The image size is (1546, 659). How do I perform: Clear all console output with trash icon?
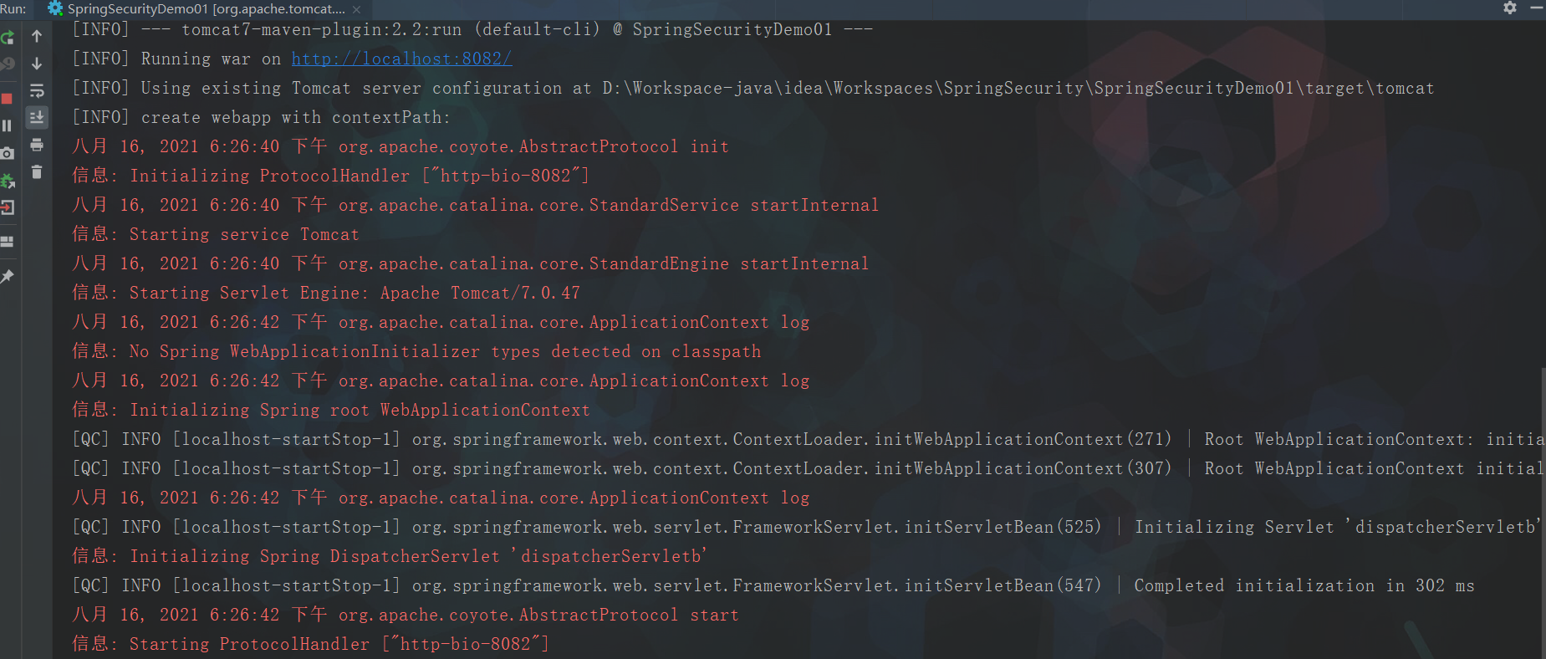pos(37,171)
